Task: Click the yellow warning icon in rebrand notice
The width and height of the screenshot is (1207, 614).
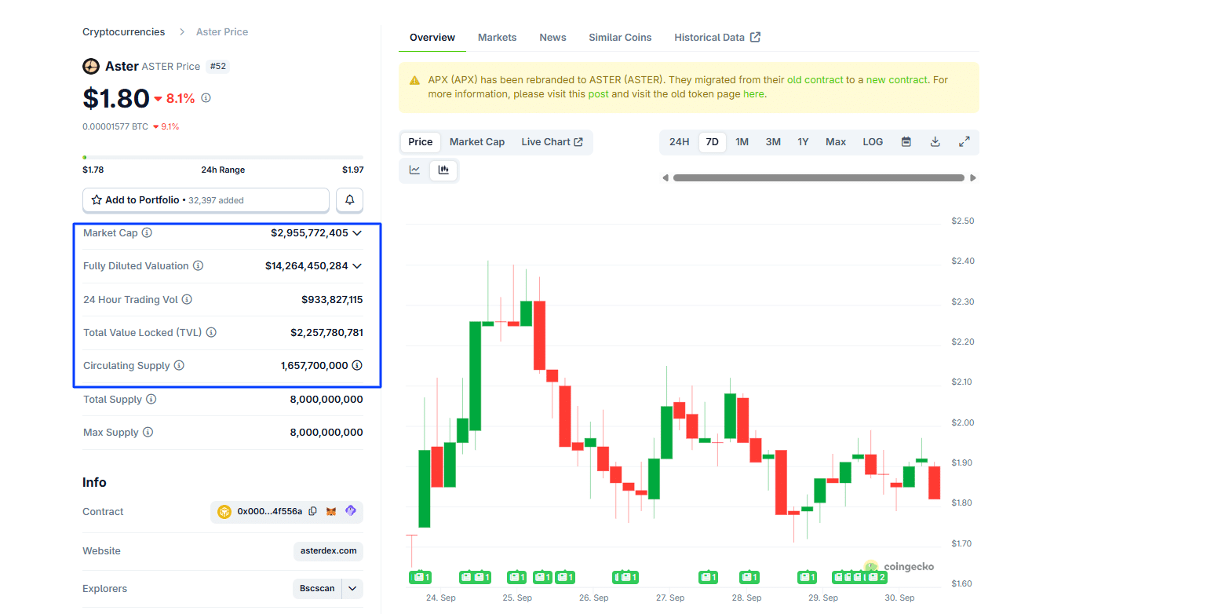Action: tap(414, 80)
